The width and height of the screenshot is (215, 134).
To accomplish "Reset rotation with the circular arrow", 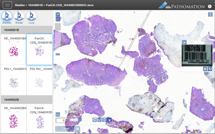I will tap(95, 120).
